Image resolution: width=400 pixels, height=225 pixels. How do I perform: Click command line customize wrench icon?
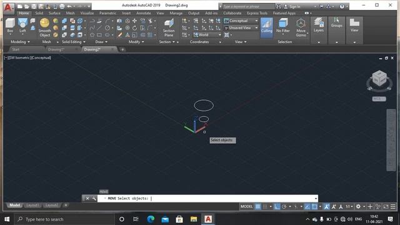(x=94, y=199)
